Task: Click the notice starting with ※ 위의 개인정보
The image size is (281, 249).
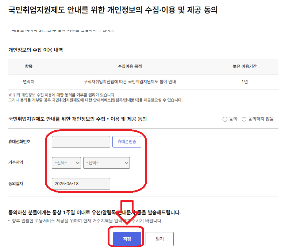Action: click(x=62, y=95)
